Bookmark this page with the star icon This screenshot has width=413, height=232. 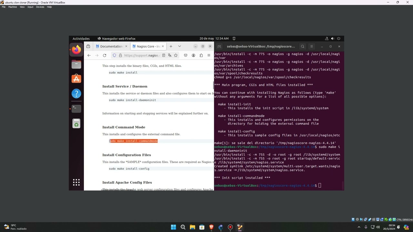[x=176, y=55]
